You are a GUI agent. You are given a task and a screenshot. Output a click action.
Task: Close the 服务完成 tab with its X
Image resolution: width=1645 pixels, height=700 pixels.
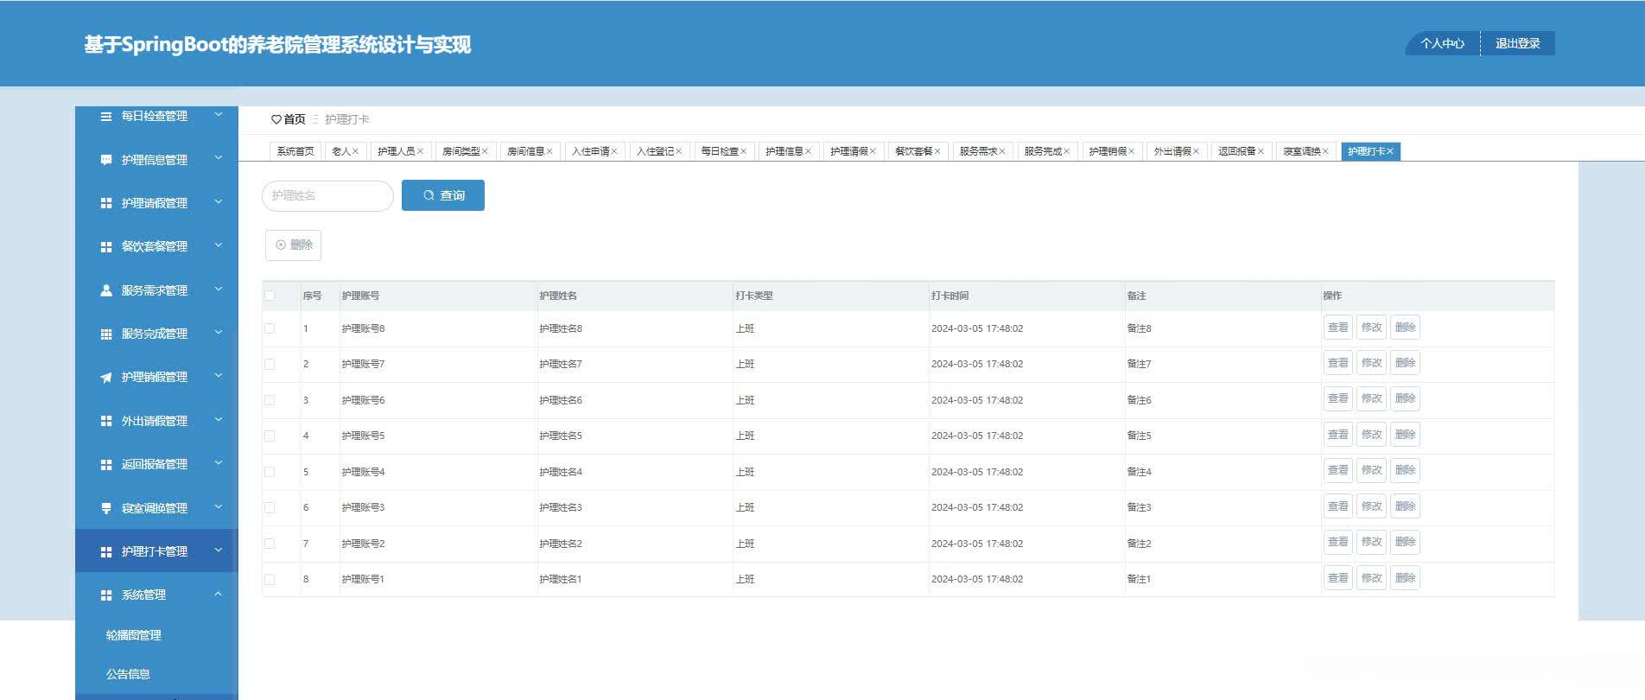coord(1067,151)
